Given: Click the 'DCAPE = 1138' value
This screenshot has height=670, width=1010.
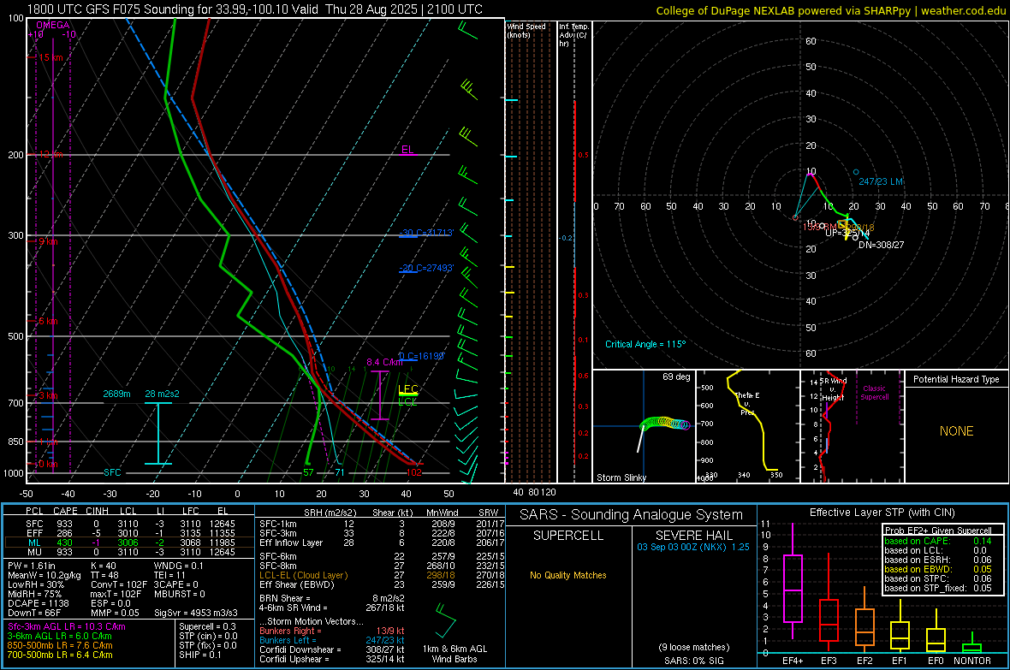Looking at the screenshot, I should coord(38,603).
